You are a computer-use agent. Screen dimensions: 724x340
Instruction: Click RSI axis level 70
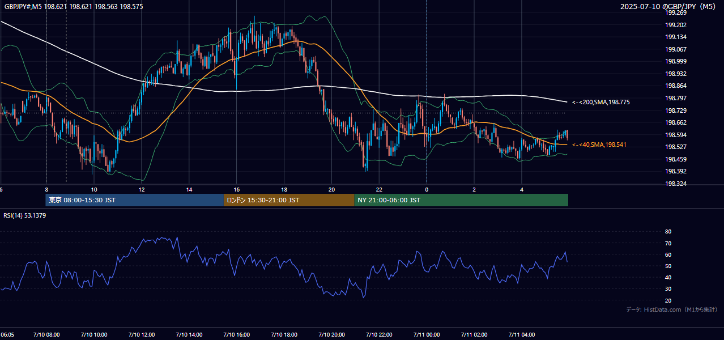(668, 243)
